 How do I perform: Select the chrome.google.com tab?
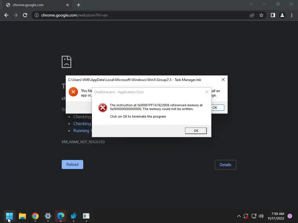click(x=37, y=5)
